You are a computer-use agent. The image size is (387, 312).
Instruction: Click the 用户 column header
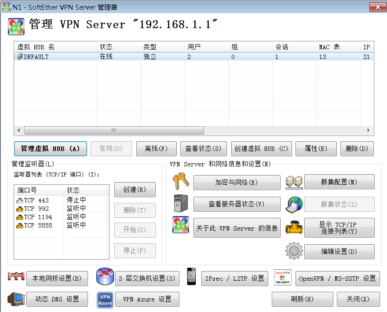206,47
